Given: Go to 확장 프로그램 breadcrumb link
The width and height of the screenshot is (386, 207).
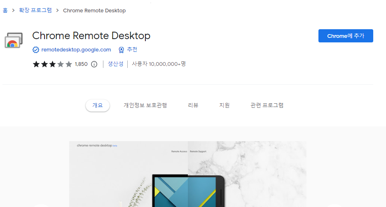Looking at the screenshot, I should 35,10.
